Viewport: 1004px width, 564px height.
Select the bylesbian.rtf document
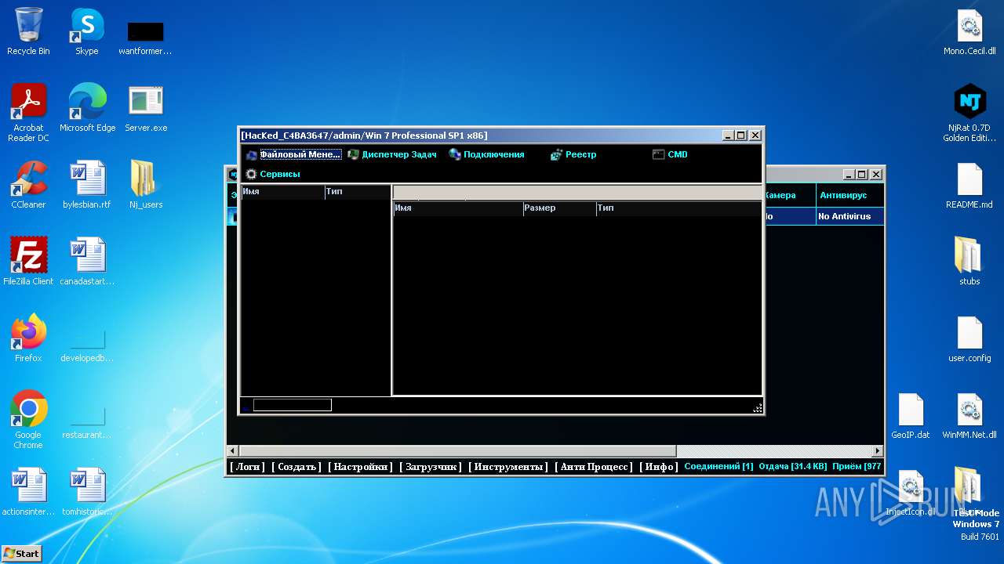click(87, 185)
